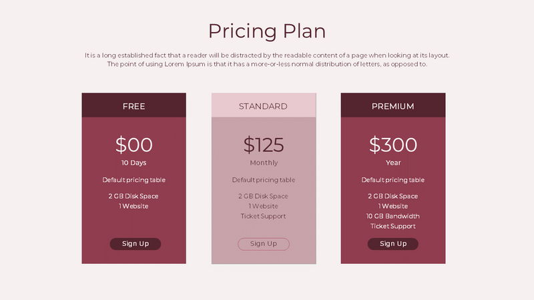Click the $00 price on Free card
The width and height of the screenshot is (534, 300).
(134, 145)
